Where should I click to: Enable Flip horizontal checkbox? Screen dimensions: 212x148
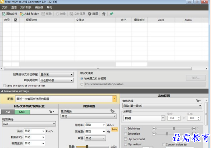[x=125, y=139]
